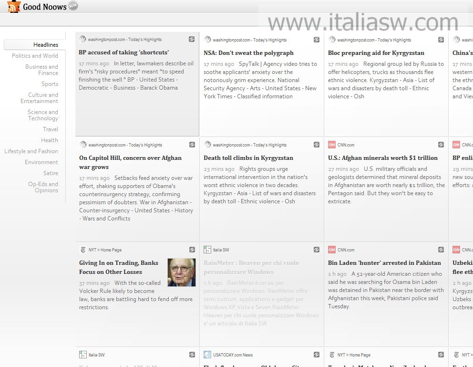
Task: Click '37 mins ago' timestamp on Trading card
Action: (94, 283)
